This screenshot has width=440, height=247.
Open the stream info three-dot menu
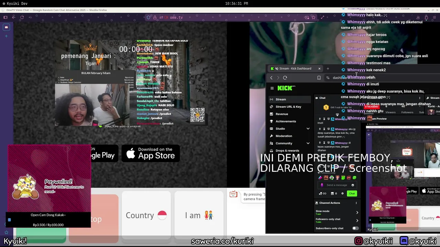coord(419,98)
